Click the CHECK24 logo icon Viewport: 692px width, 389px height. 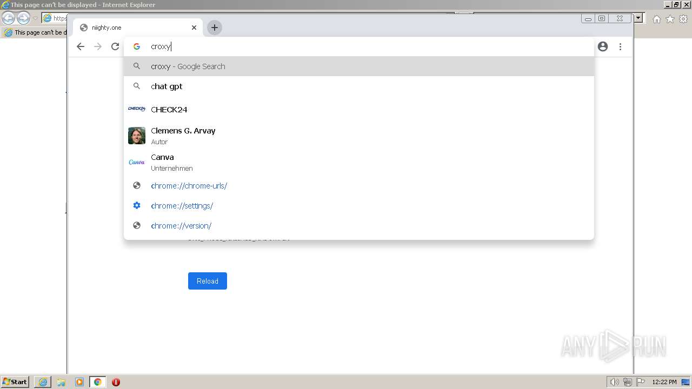[x=137, y=109]
